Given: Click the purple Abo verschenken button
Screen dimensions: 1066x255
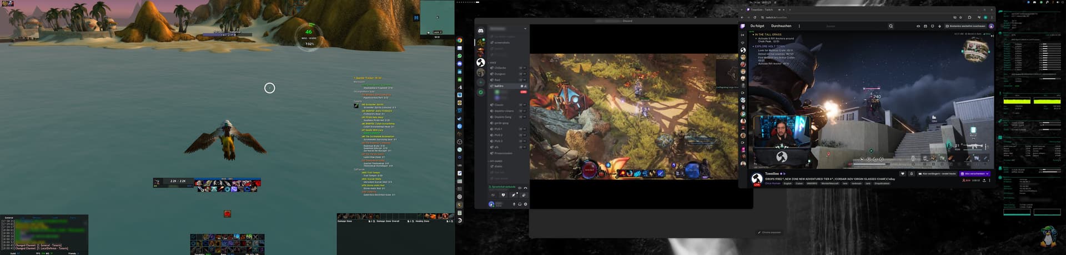Looking at the screenshot, I should click(x=975, y=174).
